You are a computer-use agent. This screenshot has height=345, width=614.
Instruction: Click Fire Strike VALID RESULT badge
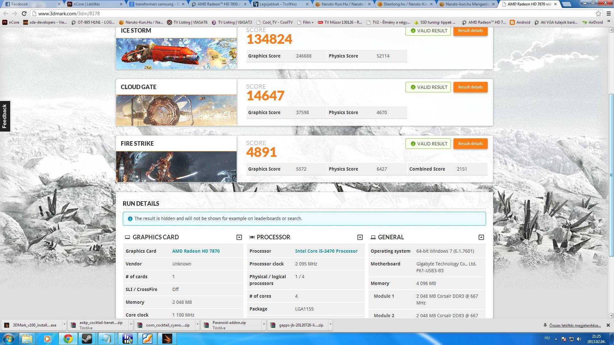coord(428,144)
